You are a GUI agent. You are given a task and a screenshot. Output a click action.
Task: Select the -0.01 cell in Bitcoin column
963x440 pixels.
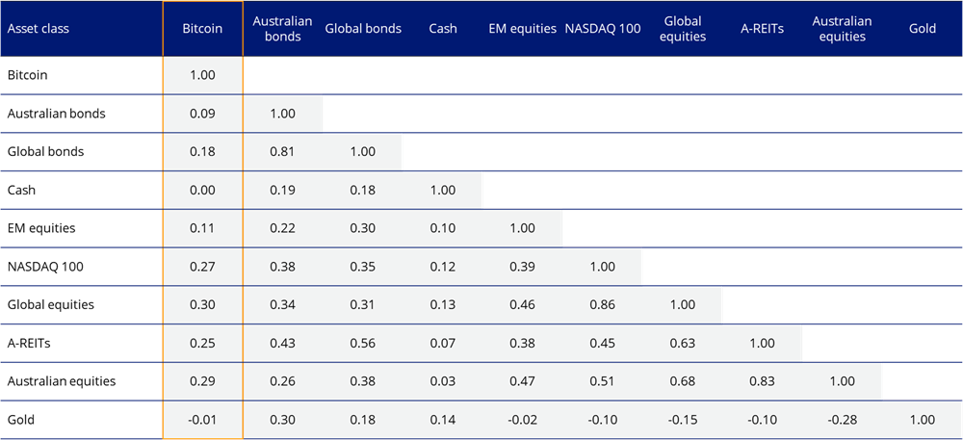tap(202, 419)
